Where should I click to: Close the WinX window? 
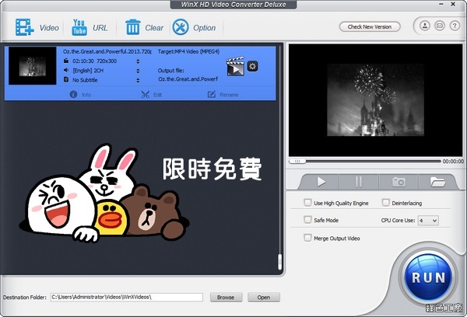[453, 4]
